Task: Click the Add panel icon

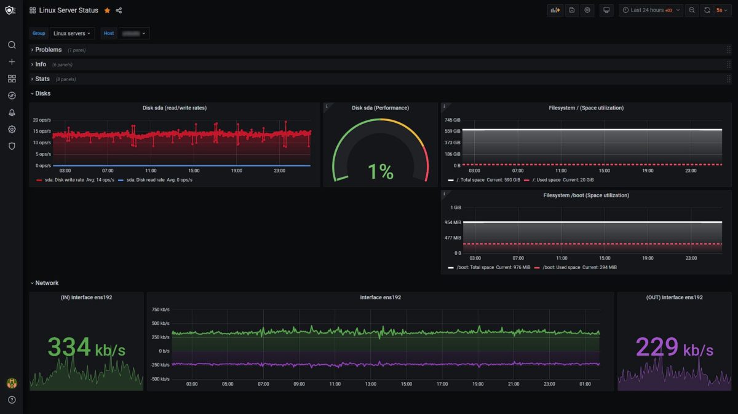Action: 555,10
